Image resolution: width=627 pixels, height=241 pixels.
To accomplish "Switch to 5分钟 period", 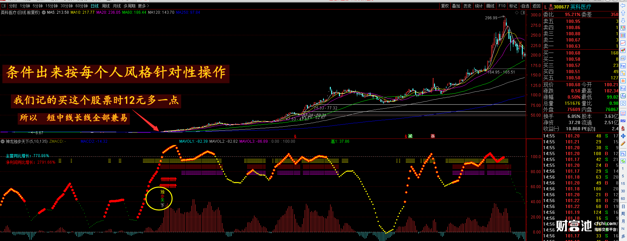I will [38, 6].
